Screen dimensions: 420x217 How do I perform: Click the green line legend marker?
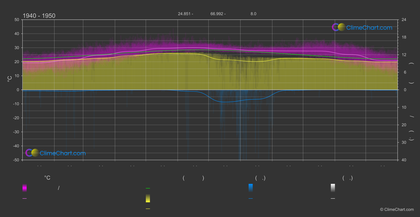[148, 188]
